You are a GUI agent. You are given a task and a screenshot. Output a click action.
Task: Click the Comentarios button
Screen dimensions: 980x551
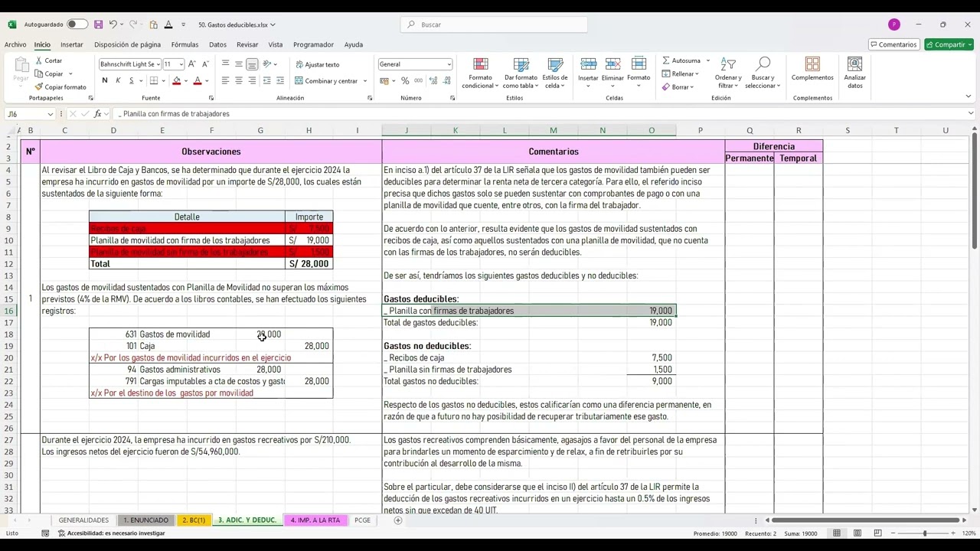pos(893,44)
